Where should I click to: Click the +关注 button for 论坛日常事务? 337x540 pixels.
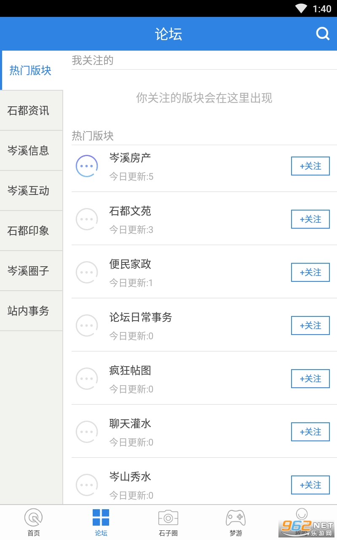coord(310,326)
